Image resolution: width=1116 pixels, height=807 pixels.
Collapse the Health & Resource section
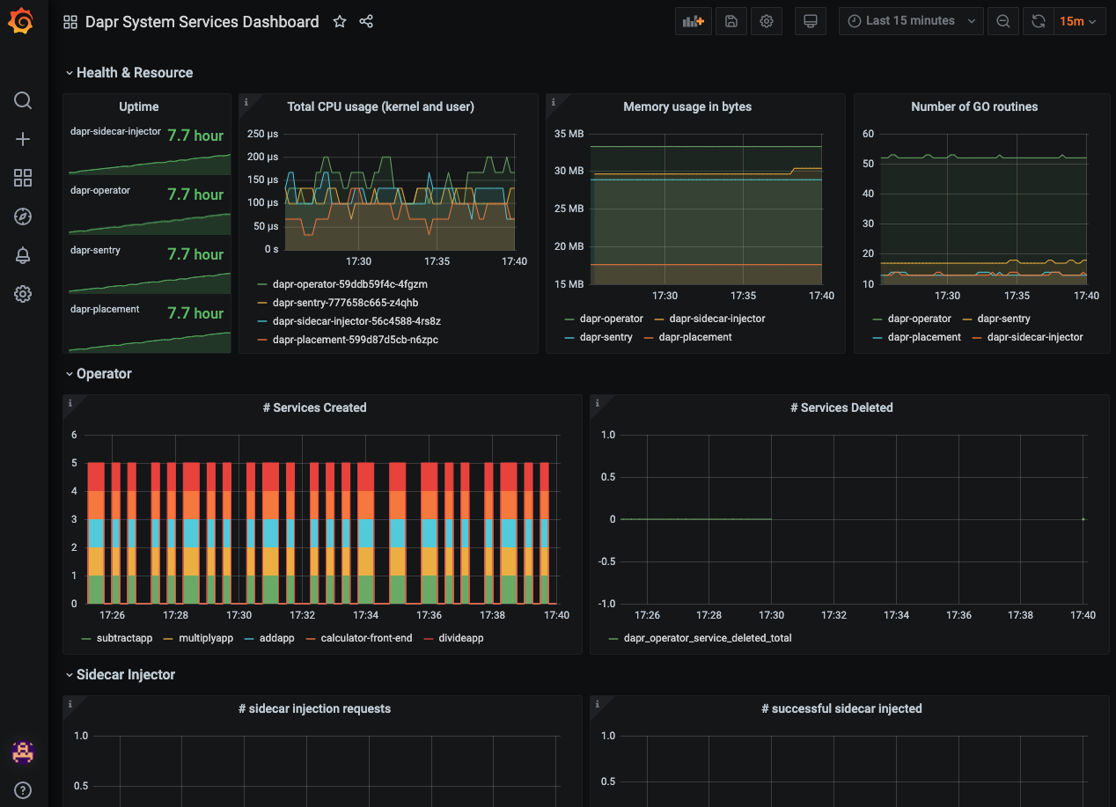pos(129,72)
